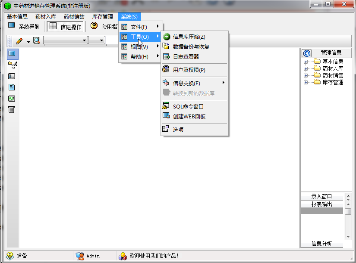Open the 库存管理 menu
Image resolution: width=356 pixels, height=263 pixels.
pos(103,17)
